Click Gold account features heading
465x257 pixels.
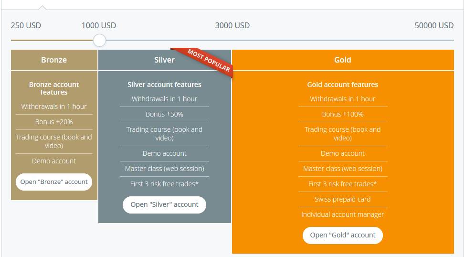pyautogui.click(x=342, y=85)
